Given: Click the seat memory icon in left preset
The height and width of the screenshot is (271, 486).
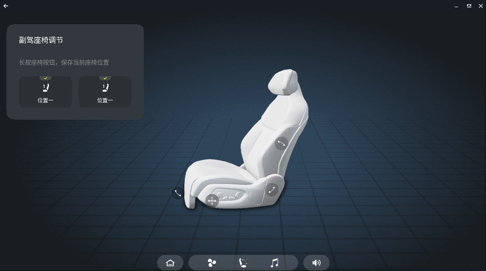Looking at the screenshot, I should pyautogui.click(x=45, y=88).
